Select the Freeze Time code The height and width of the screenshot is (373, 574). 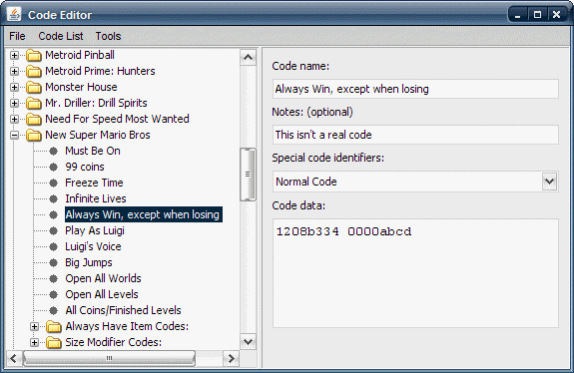coord(94,183)
